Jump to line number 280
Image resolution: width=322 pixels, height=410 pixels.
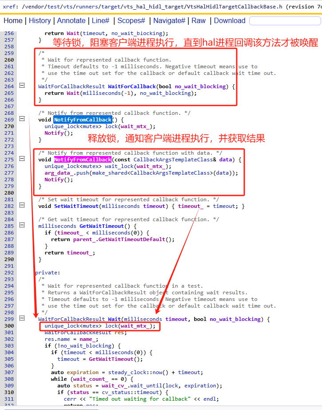[x=9, y=193]
